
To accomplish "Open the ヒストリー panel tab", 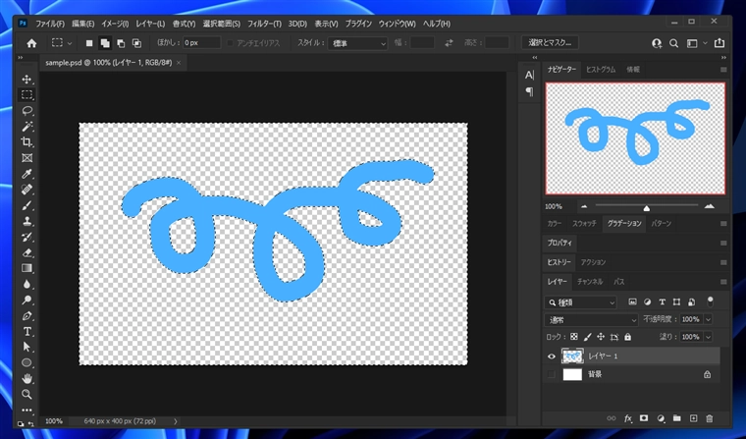I will point(559,262).
